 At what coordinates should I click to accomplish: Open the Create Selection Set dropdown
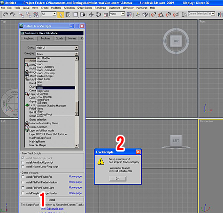(213, 14)
